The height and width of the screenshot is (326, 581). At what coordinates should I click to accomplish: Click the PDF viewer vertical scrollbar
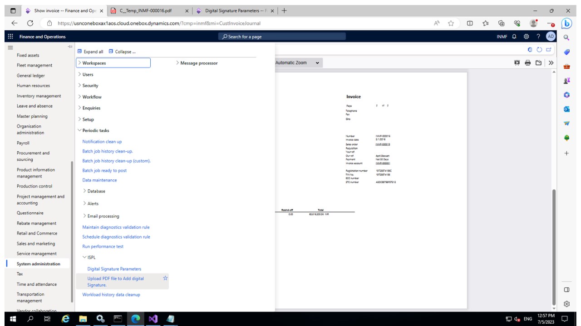[553, 247]
